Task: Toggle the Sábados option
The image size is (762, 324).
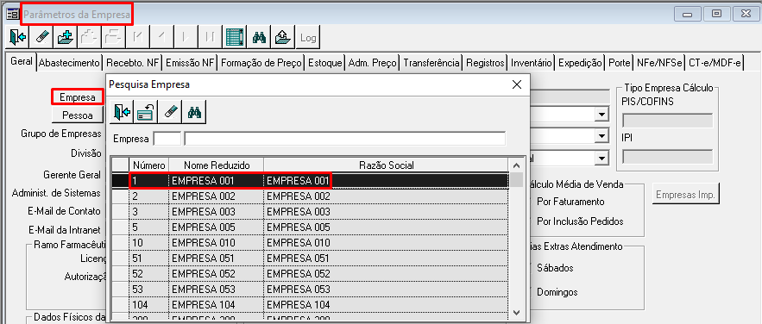Action: coord(555,268)
